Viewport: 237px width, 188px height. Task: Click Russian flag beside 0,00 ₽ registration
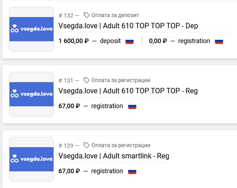[x=219, y=41]
